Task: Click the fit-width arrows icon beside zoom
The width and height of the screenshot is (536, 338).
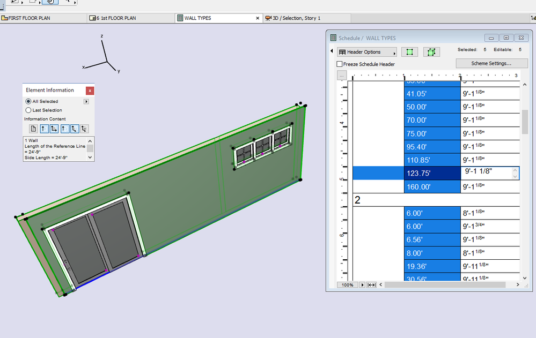Action: tap(371, 285)
